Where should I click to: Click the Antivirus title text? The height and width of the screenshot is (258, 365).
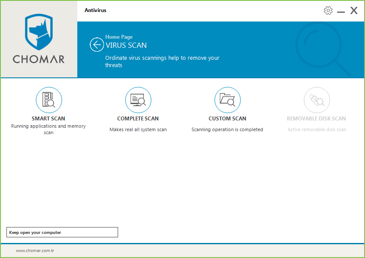click(95, 10)
